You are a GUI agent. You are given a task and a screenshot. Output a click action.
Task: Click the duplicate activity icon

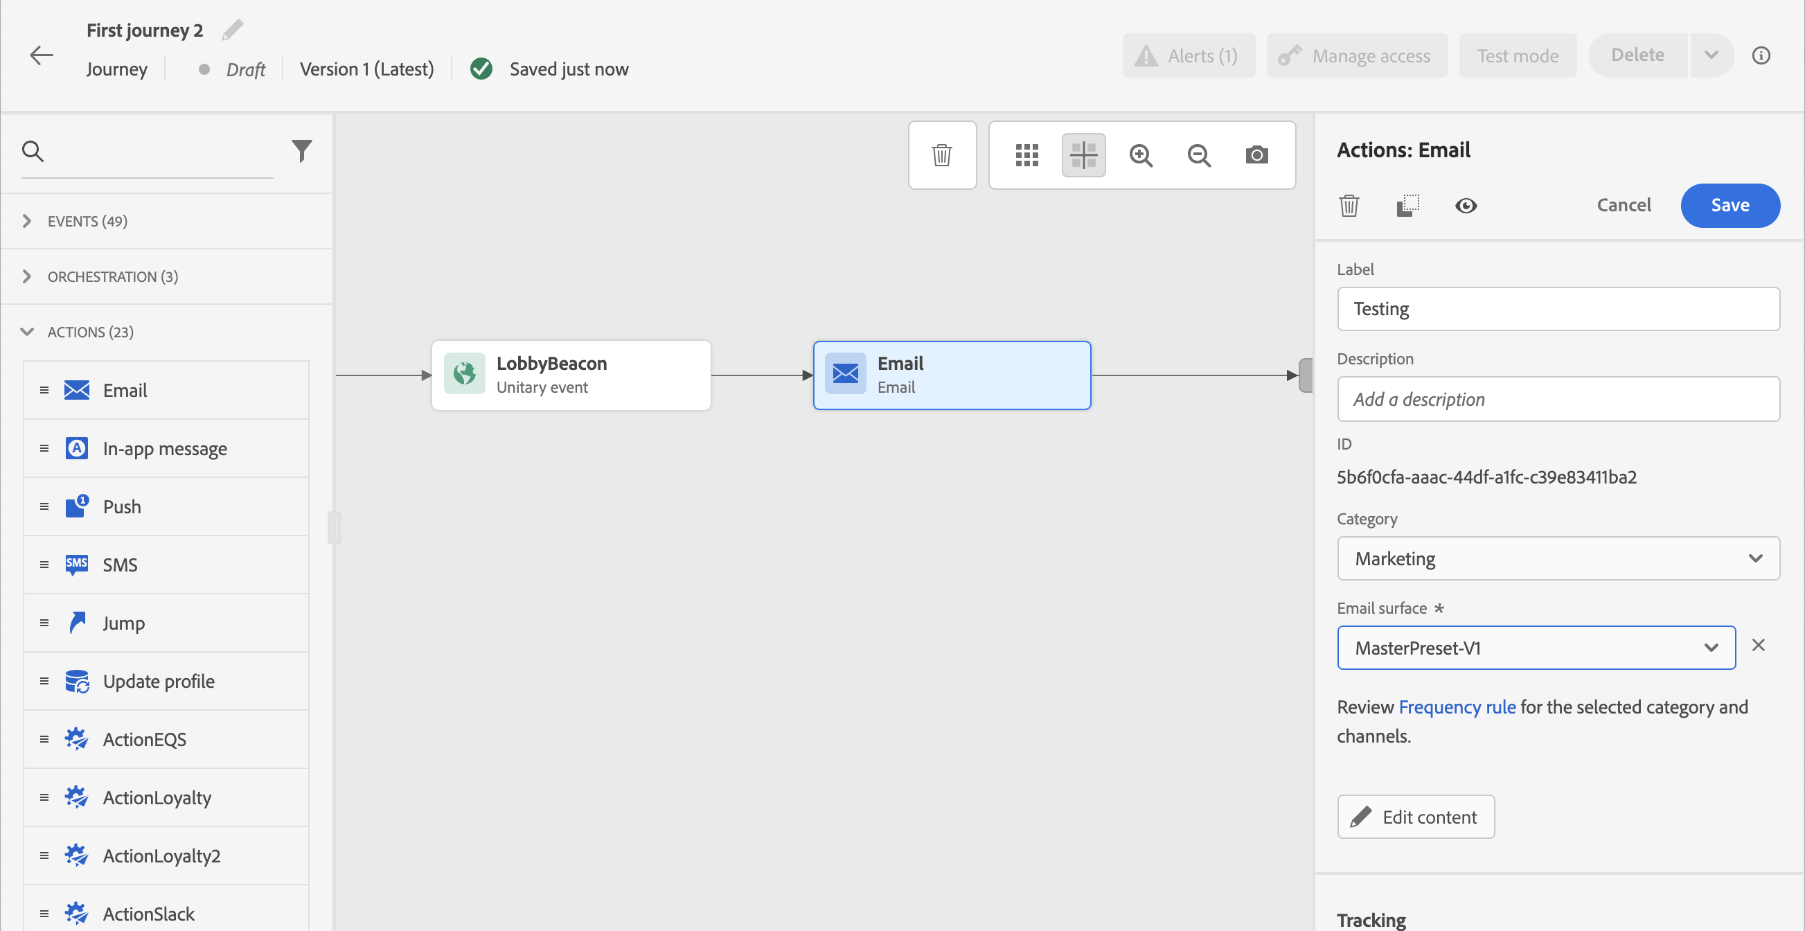[x=1407, y=205]
